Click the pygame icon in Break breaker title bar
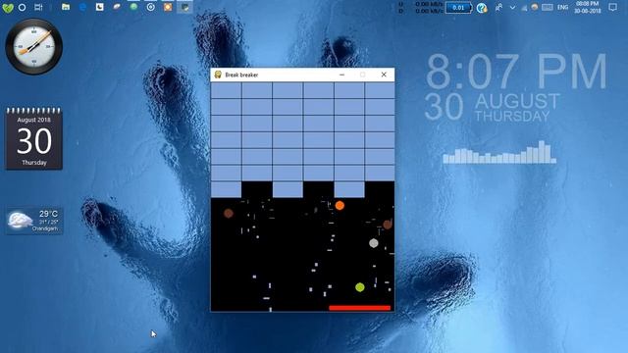Viewport: 628px width, 353px height. tap(218, 75)
